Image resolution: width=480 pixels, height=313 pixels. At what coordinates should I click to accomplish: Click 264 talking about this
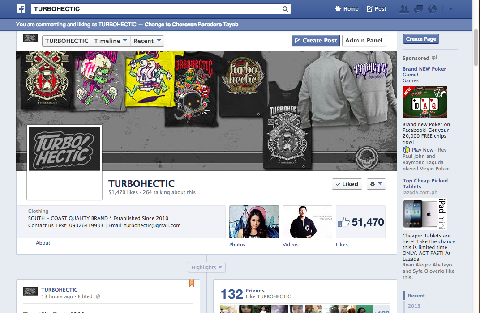coord(169,193)
